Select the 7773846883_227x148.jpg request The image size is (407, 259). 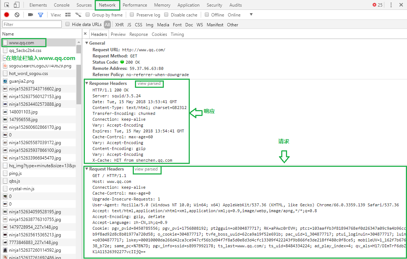click(39, 243)
